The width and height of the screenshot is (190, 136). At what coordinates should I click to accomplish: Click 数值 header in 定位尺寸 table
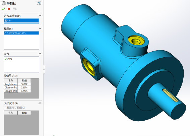(x=24, y=80)
